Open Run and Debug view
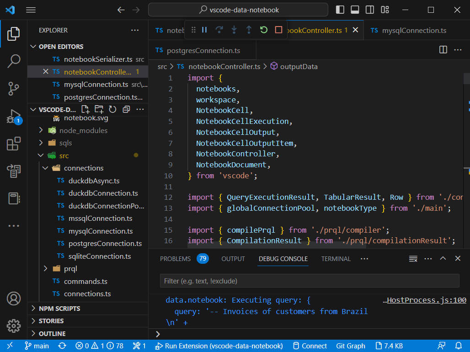The height and width of the screenshot is (352, 470). pos(14,116)
